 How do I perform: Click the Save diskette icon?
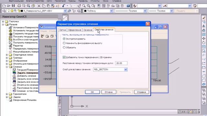pyautogui.click(x=13, y=6)
